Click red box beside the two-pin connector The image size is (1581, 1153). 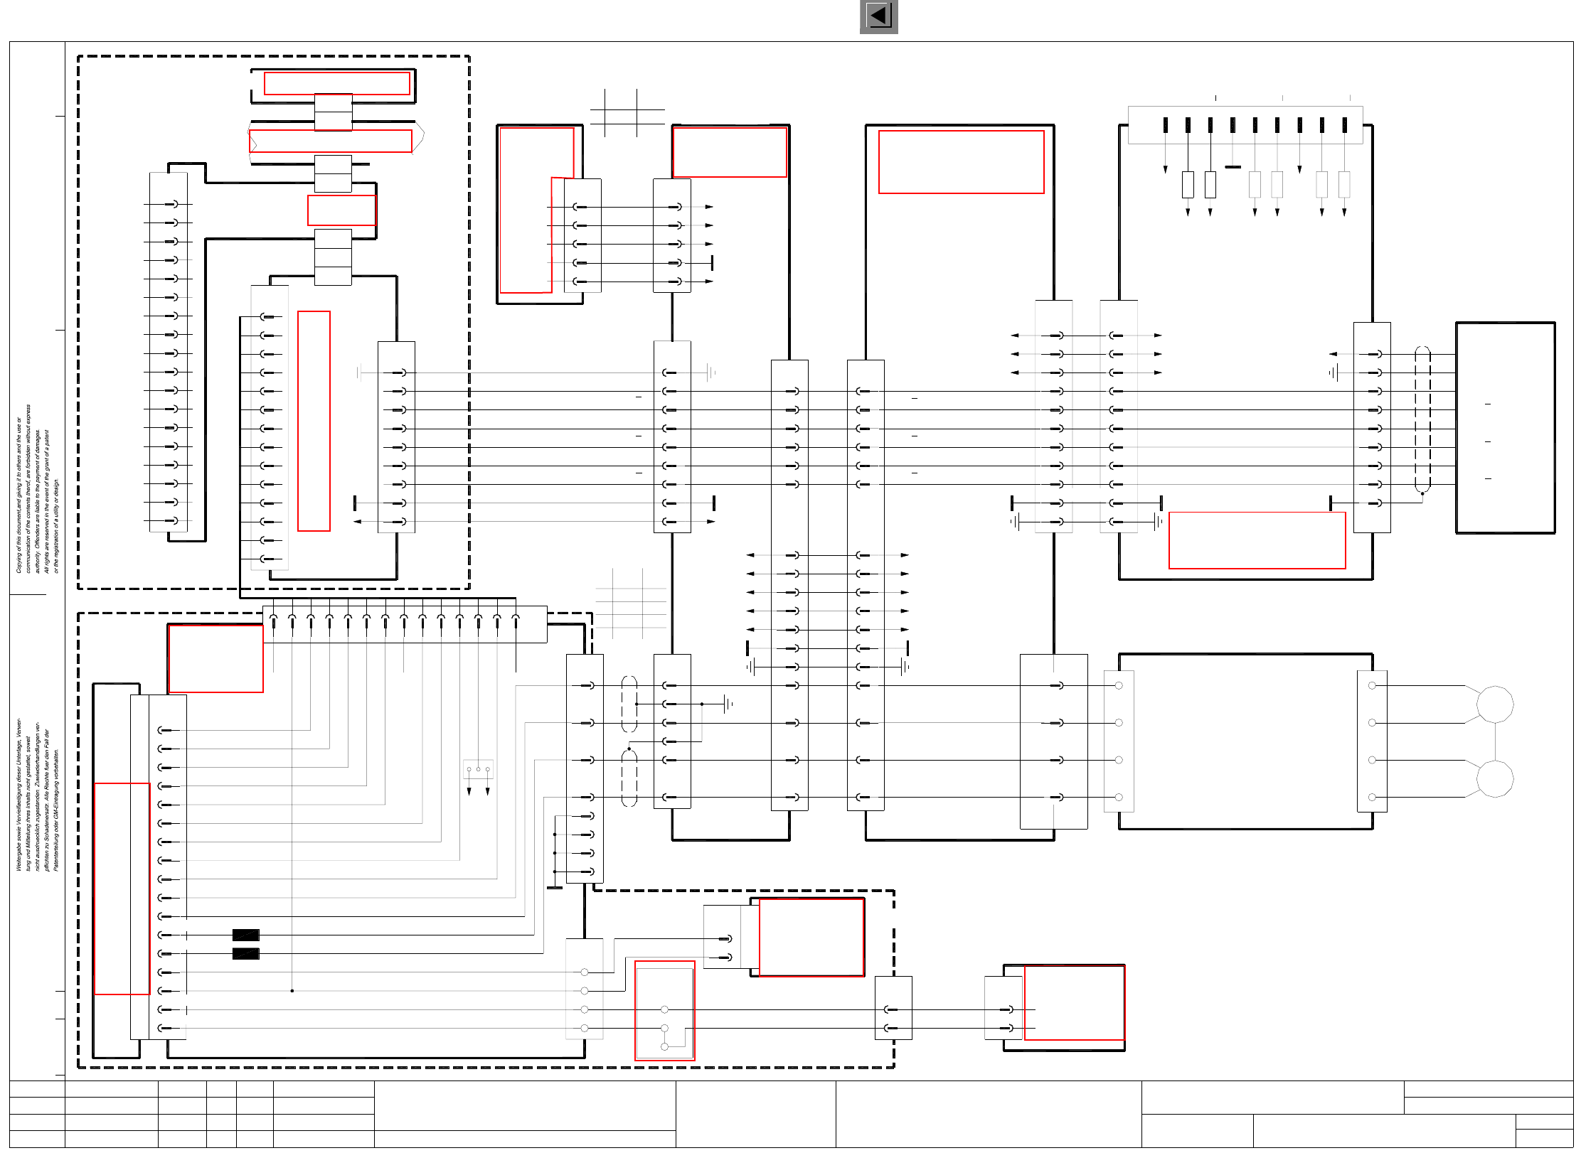(811, 937)
